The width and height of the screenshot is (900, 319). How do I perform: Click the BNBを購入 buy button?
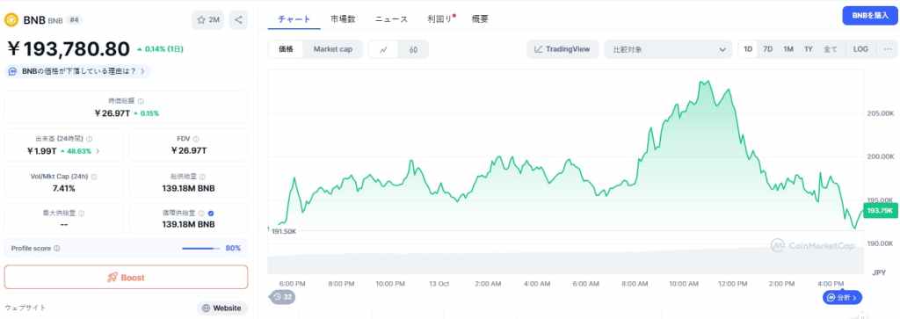(x=869, y=16)
